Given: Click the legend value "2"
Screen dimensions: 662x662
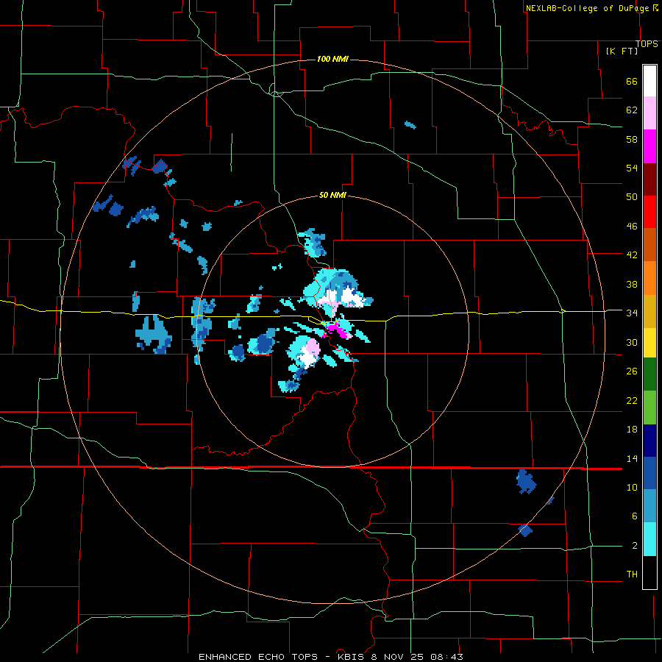Looking at the screenshot, I should click(634, 546).
